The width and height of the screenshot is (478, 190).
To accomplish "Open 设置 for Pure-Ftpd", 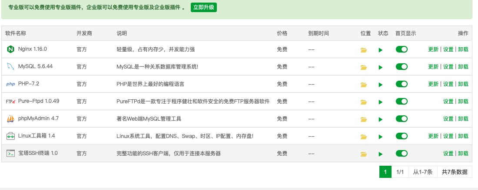I will tap(448, 102).
